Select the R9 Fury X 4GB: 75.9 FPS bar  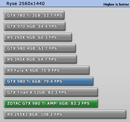[x=46, y=70]
